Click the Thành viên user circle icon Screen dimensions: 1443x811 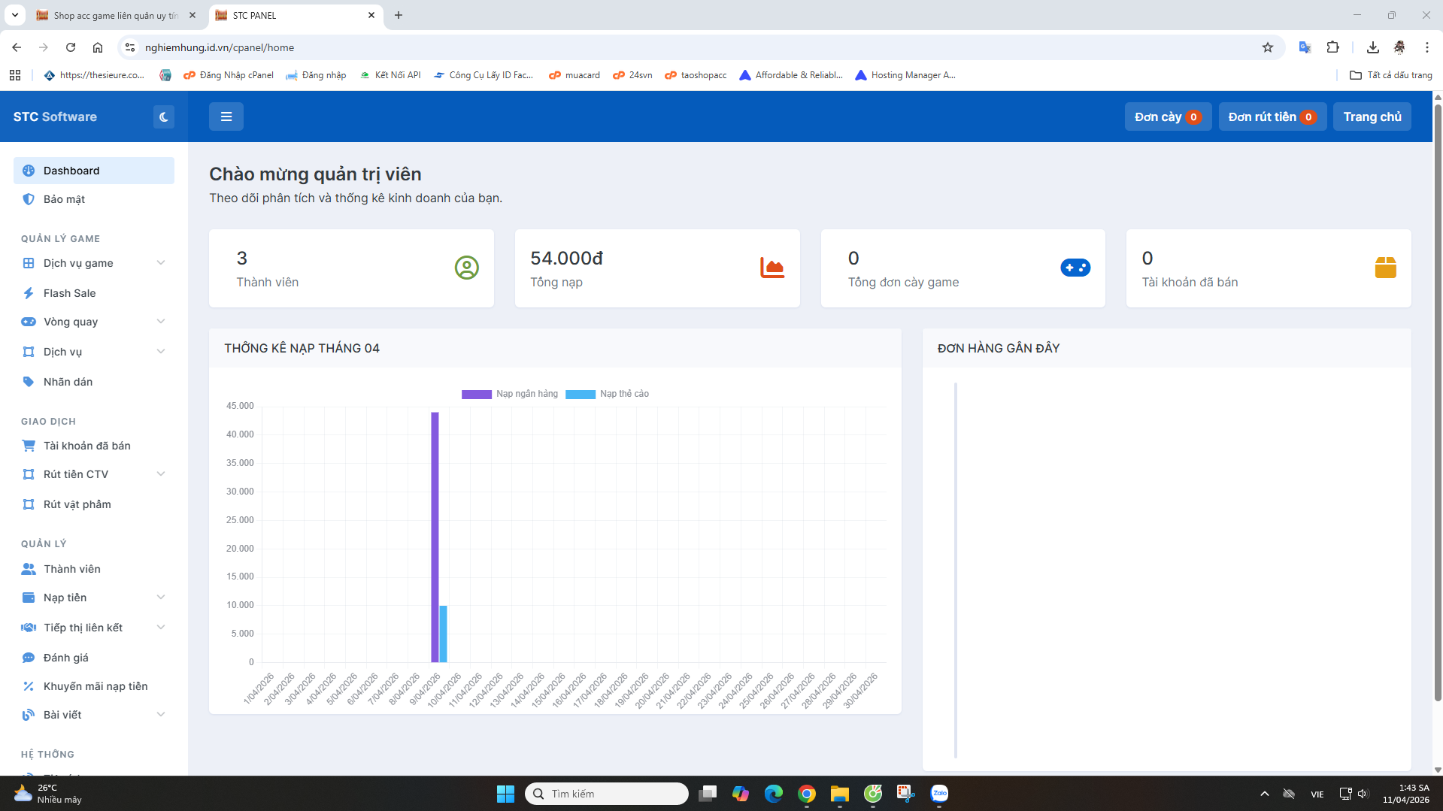466,268
